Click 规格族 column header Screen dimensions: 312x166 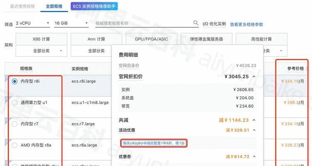(26, 68)
